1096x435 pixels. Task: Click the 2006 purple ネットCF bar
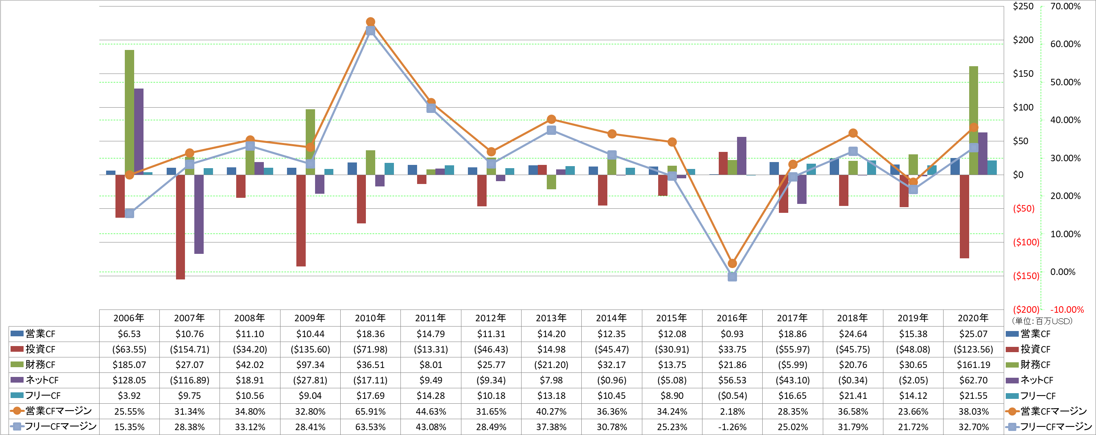[x=139, y=131]
